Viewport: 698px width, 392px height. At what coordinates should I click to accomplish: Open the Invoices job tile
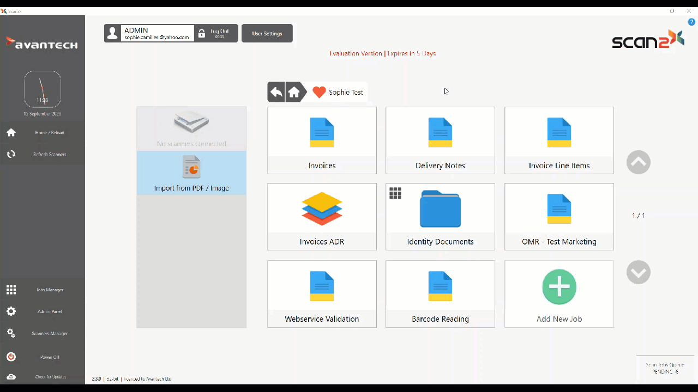point(322,140)
